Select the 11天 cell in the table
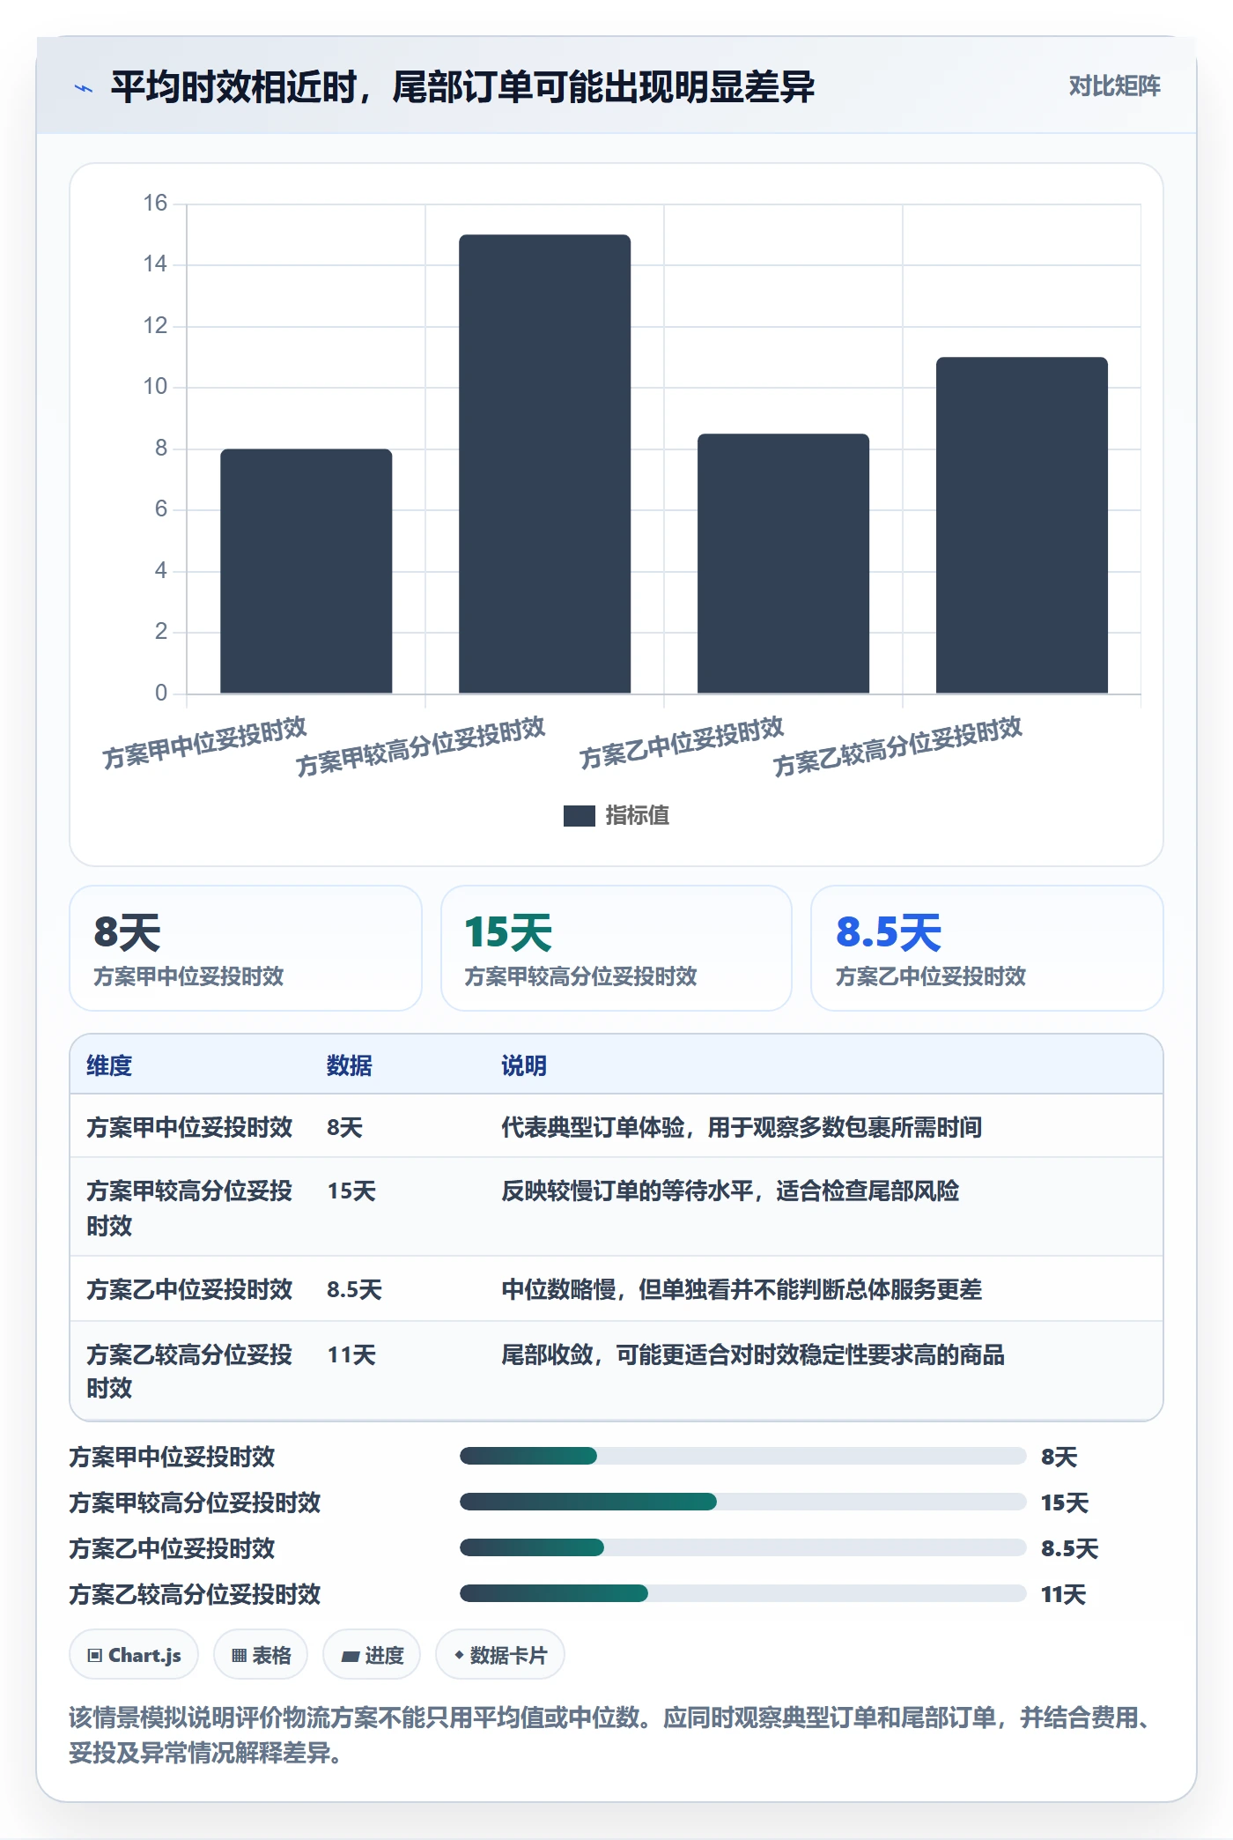The image size is (1233, 1840). [351, 1355]
